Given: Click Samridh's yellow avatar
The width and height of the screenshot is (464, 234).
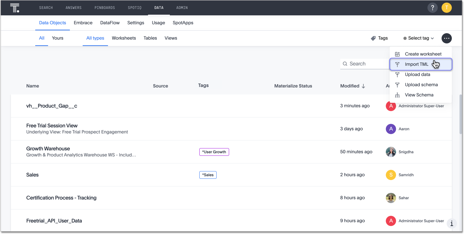Looking at the screenshot, I should pyautogui.click(x=391, y=175).
